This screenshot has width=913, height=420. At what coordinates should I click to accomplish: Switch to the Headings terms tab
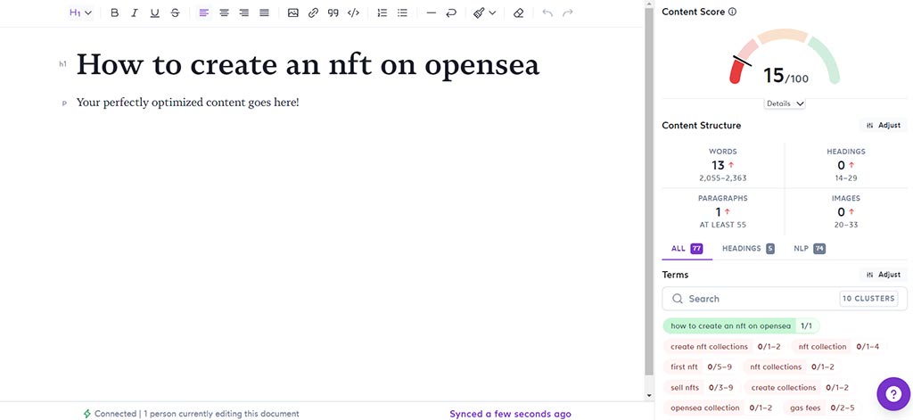point(748,249)
